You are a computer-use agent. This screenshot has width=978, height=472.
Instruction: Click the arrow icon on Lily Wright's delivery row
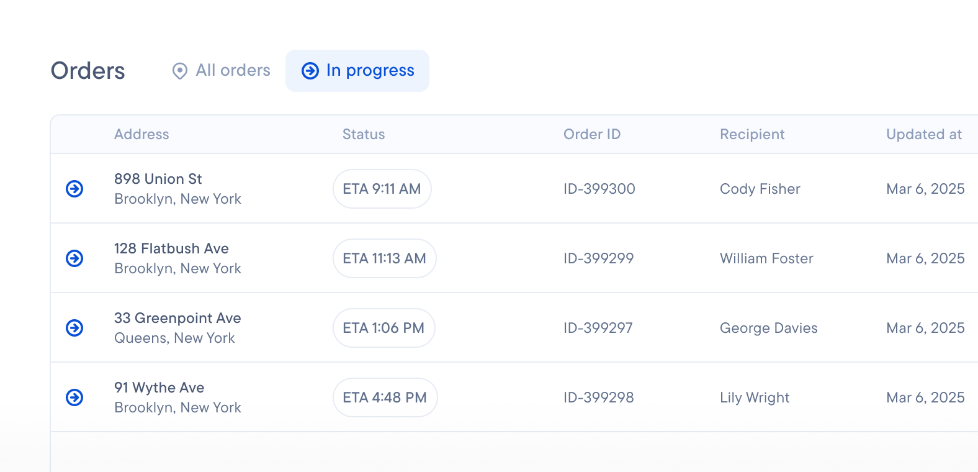click(74, 397)
